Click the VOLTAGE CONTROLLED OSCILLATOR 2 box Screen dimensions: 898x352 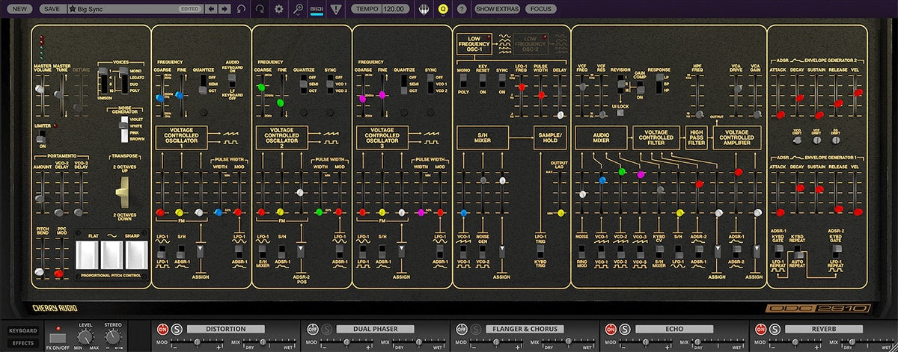pyautogui.click(x=281, y=138)
